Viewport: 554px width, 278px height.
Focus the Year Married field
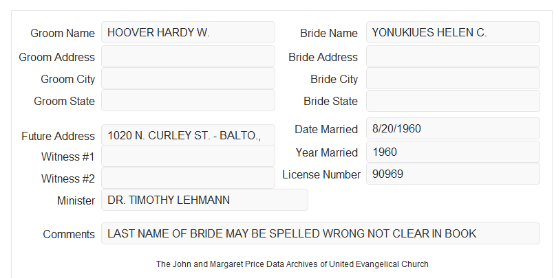tap(453, 152)
